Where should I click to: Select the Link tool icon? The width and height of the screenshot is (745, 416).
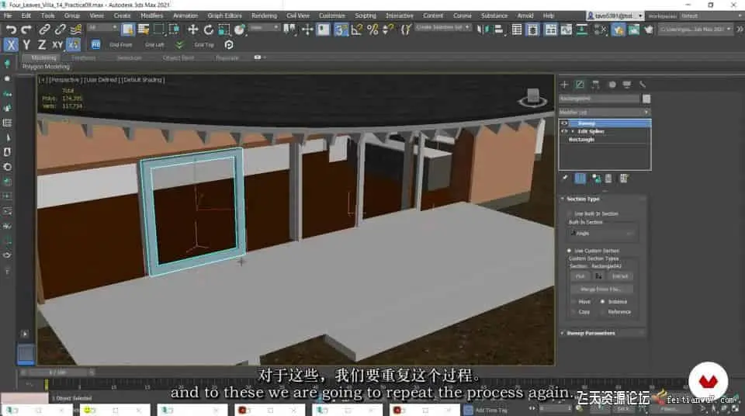[x=44, y=29]
